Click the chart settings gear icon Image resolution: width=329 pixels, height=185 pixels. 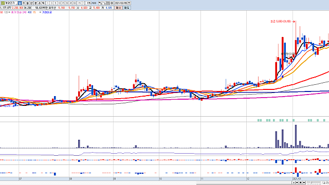[x=112, y=3]
